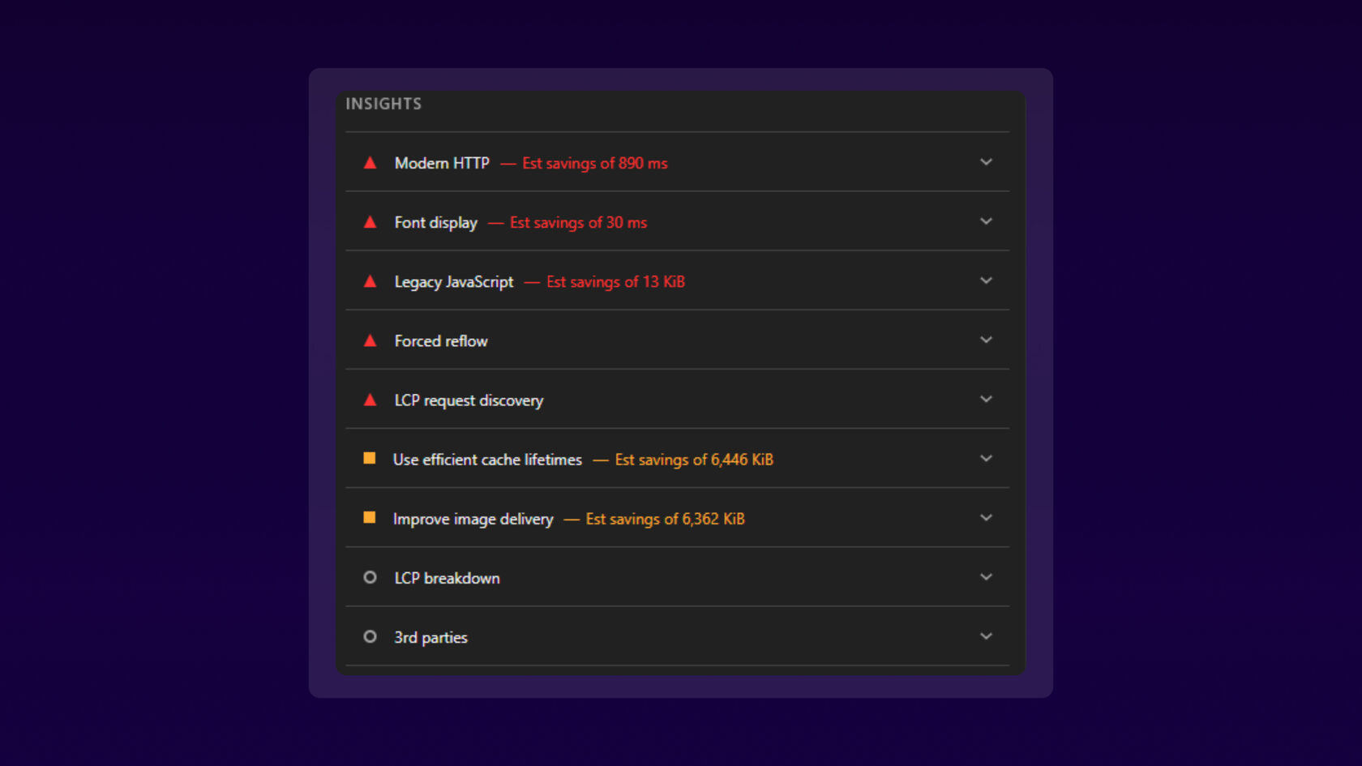The image size is (1362, 766).
Task: Click the red warning triangle next to Font display
Action: click(x=370, y=222)
